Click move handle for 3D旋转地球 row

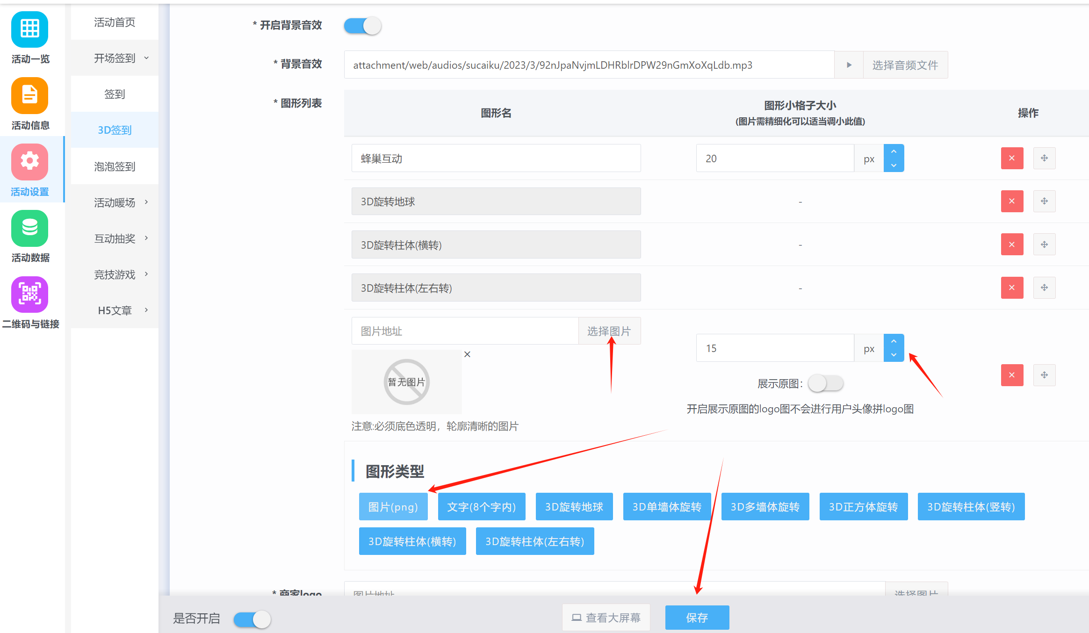(x=1044, y=201)
